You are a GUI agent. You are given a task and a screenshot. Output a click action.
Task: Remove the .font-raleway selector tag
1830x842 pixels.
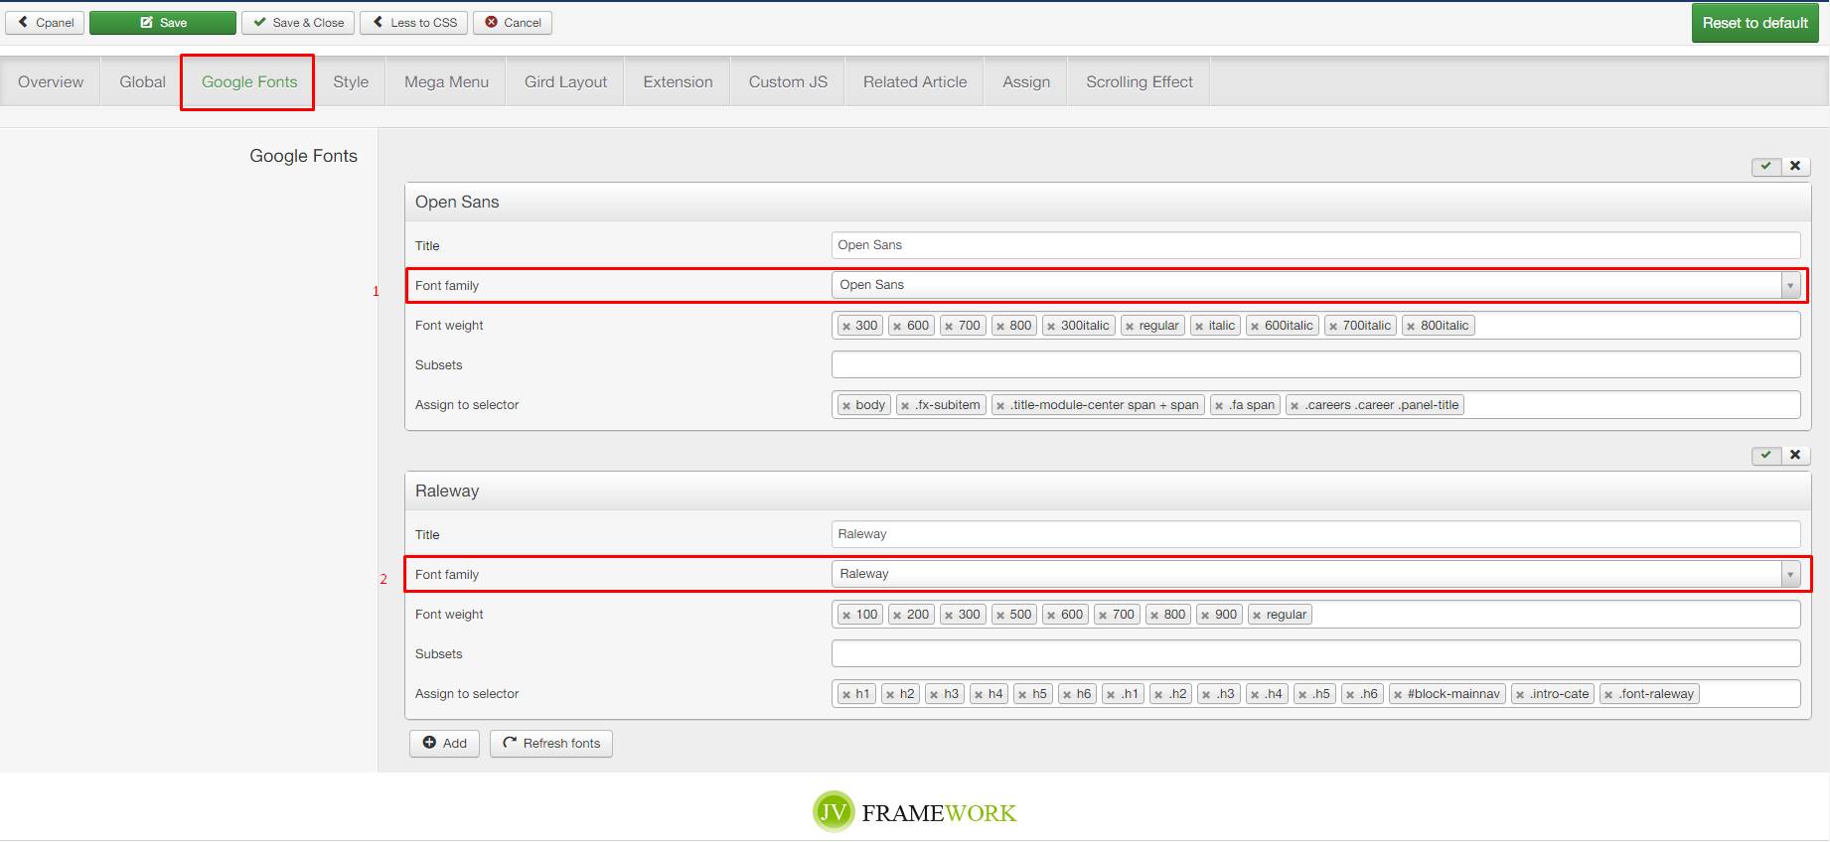(1608, 695)
